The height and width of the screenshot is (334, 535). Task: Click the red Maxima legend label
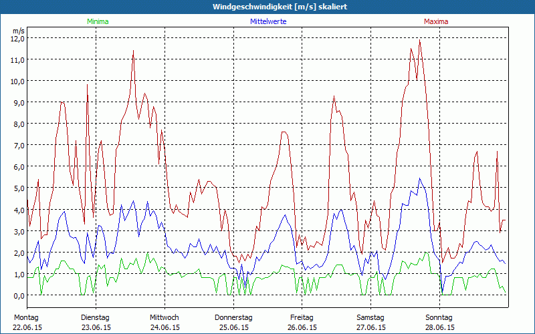[x=436, y=21]
